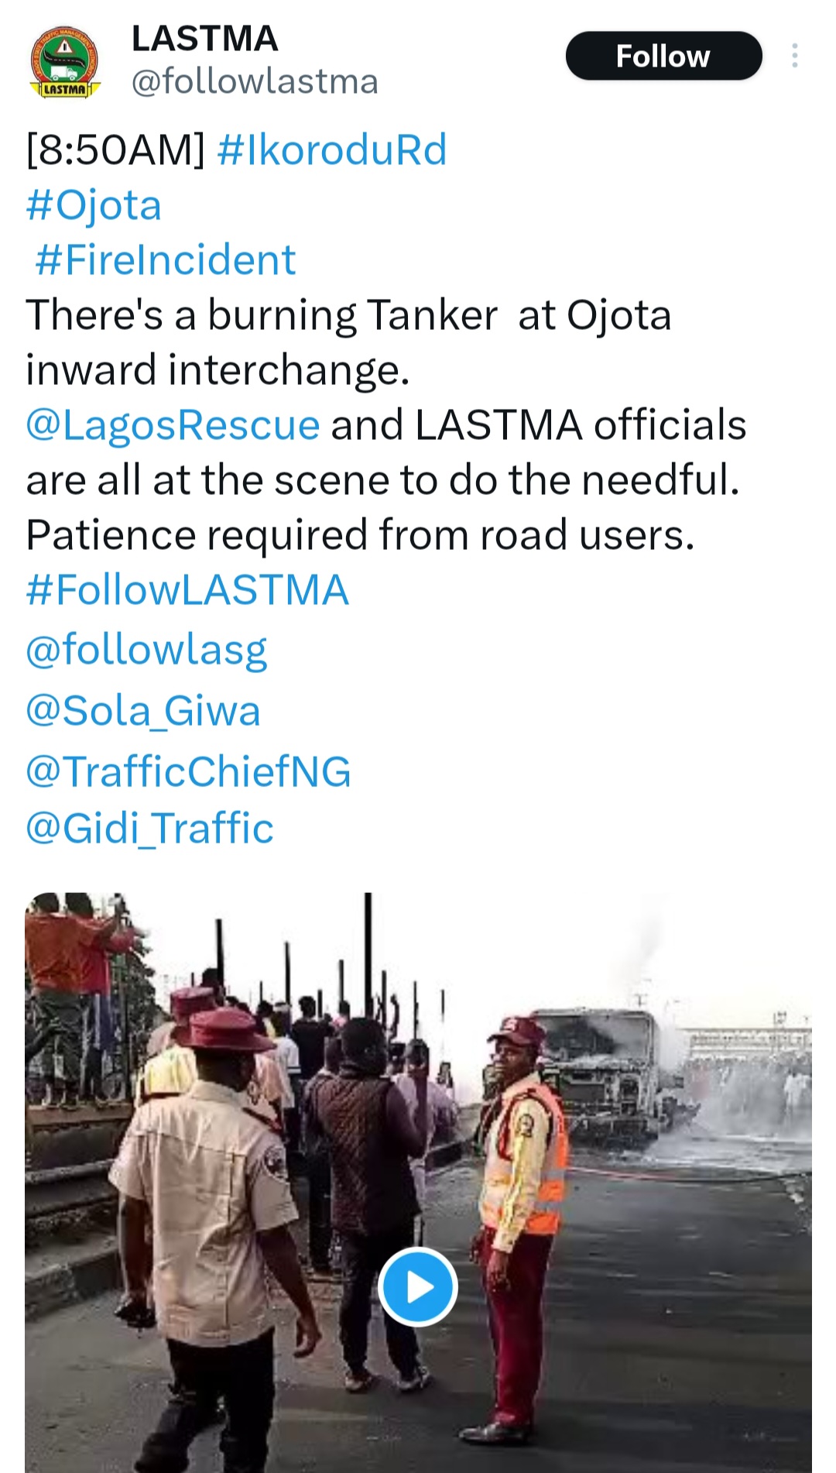Tap the @TrafficChiefNG mention
Screen dimensions: 836x1473
188,772
